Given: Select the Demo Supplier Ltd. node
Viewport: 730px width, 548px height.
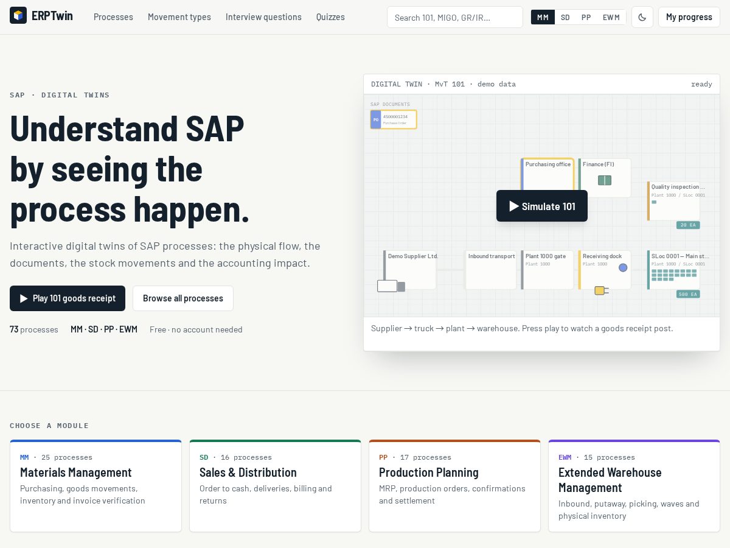Looking at the screenshot, I should coord(410,270).
